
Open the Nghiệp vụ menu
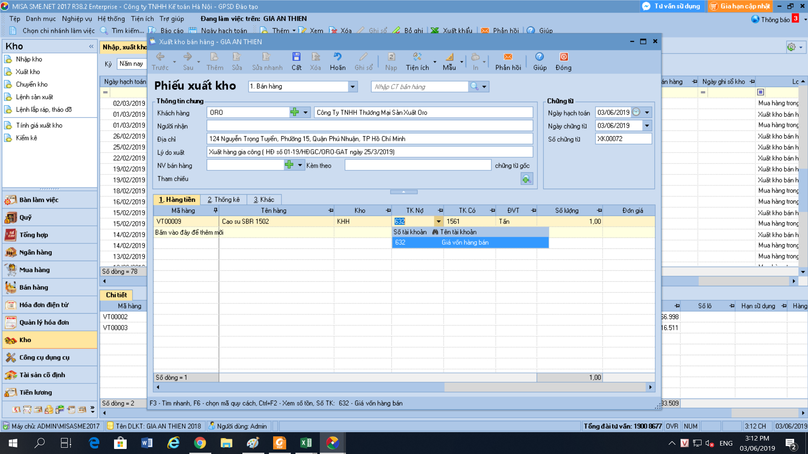(x=77, y=18)
